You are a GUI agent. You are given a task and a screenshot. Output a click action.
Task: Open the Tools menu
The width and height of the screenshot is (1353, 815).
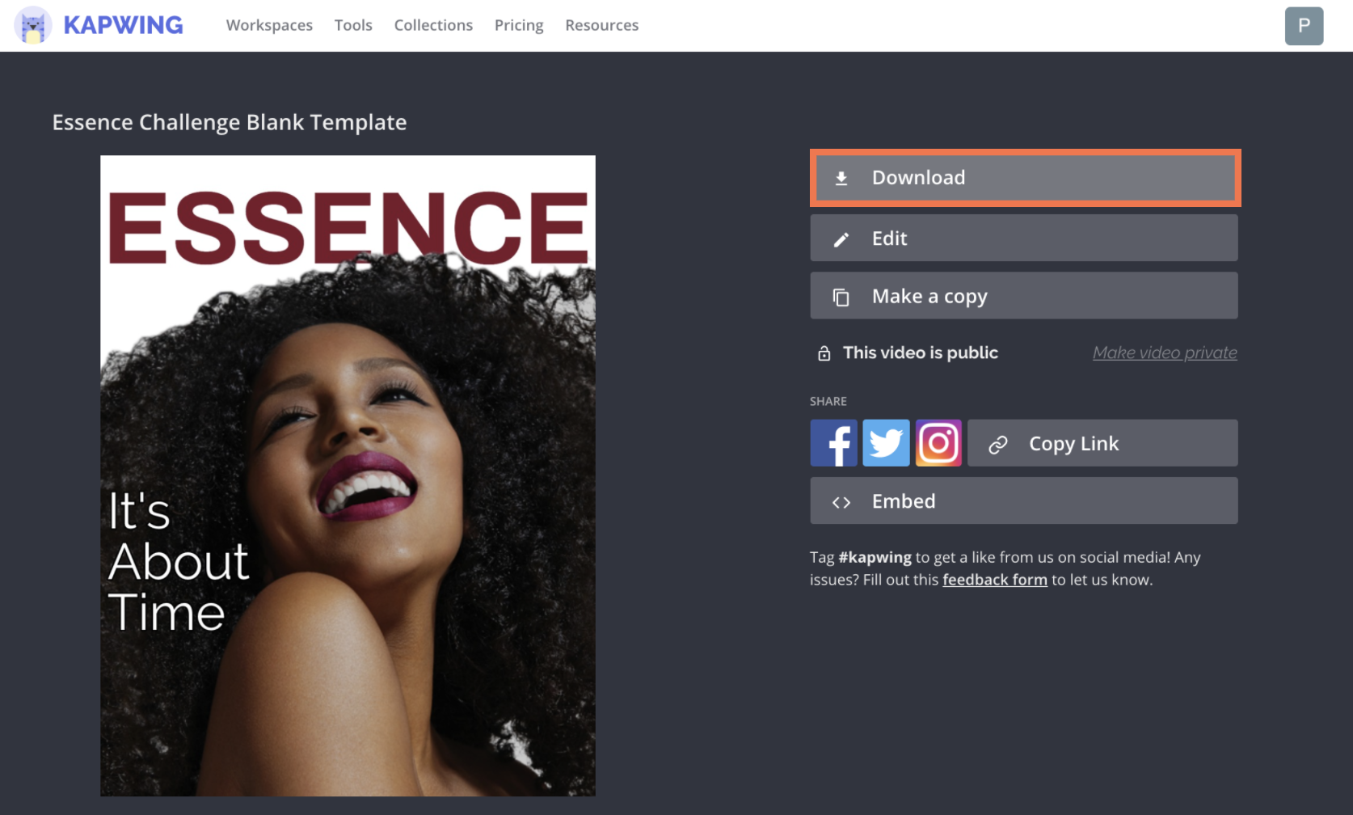click(353, 25)
